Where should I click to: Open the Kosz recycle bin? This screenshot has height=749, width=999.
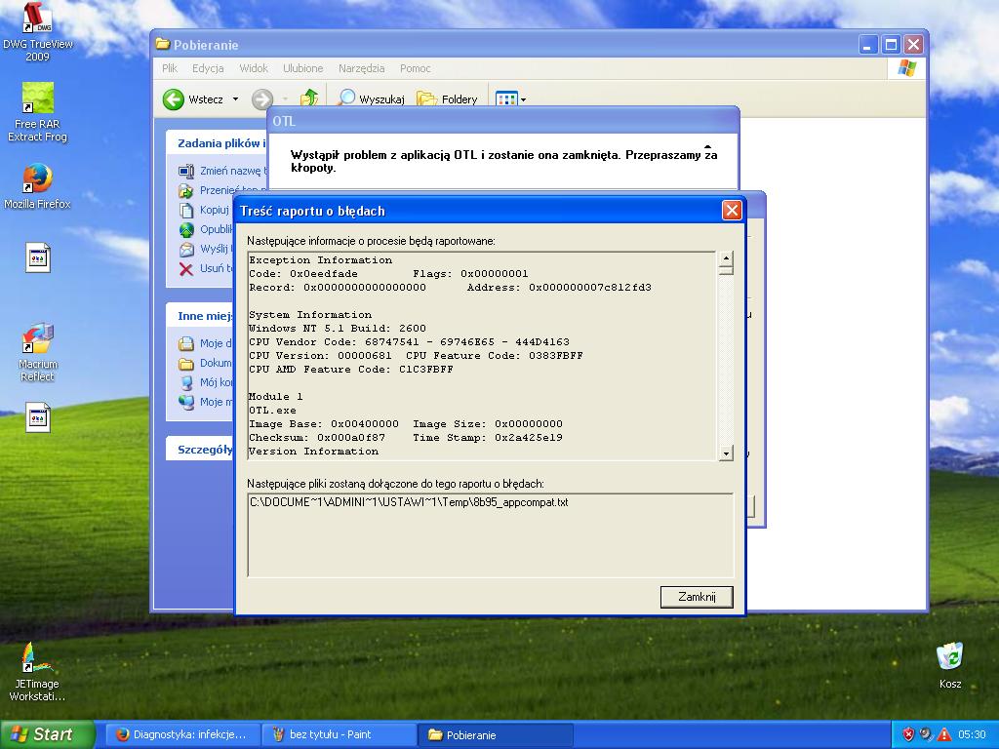(950, 665)
